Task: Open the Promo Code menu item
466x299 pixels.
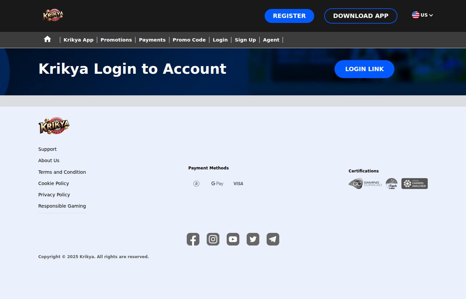Action: click(x=189, y=40)
